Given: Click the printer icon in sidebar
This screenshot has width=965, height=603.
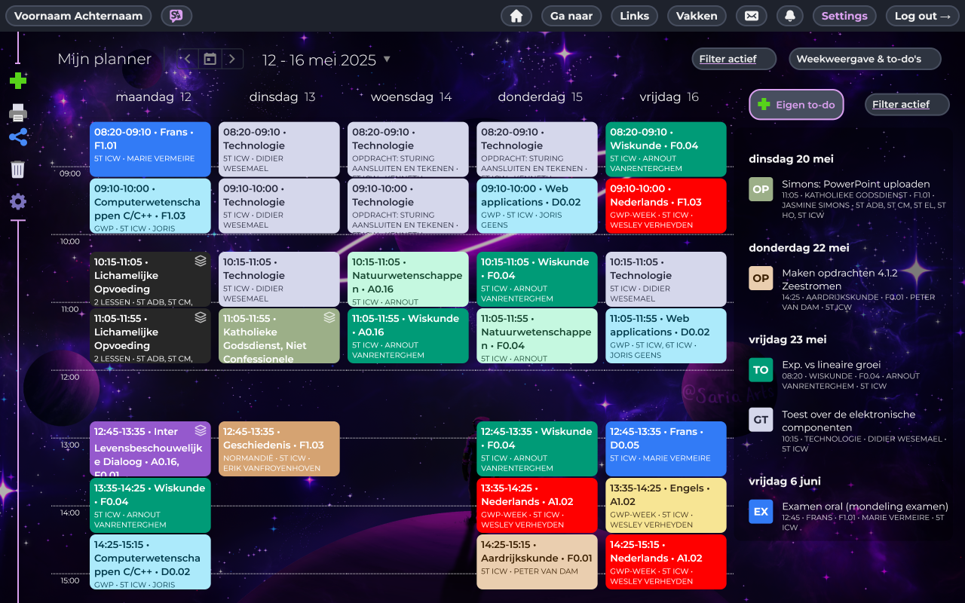Looking at the screenshot, I should click(x=18, y=113).
